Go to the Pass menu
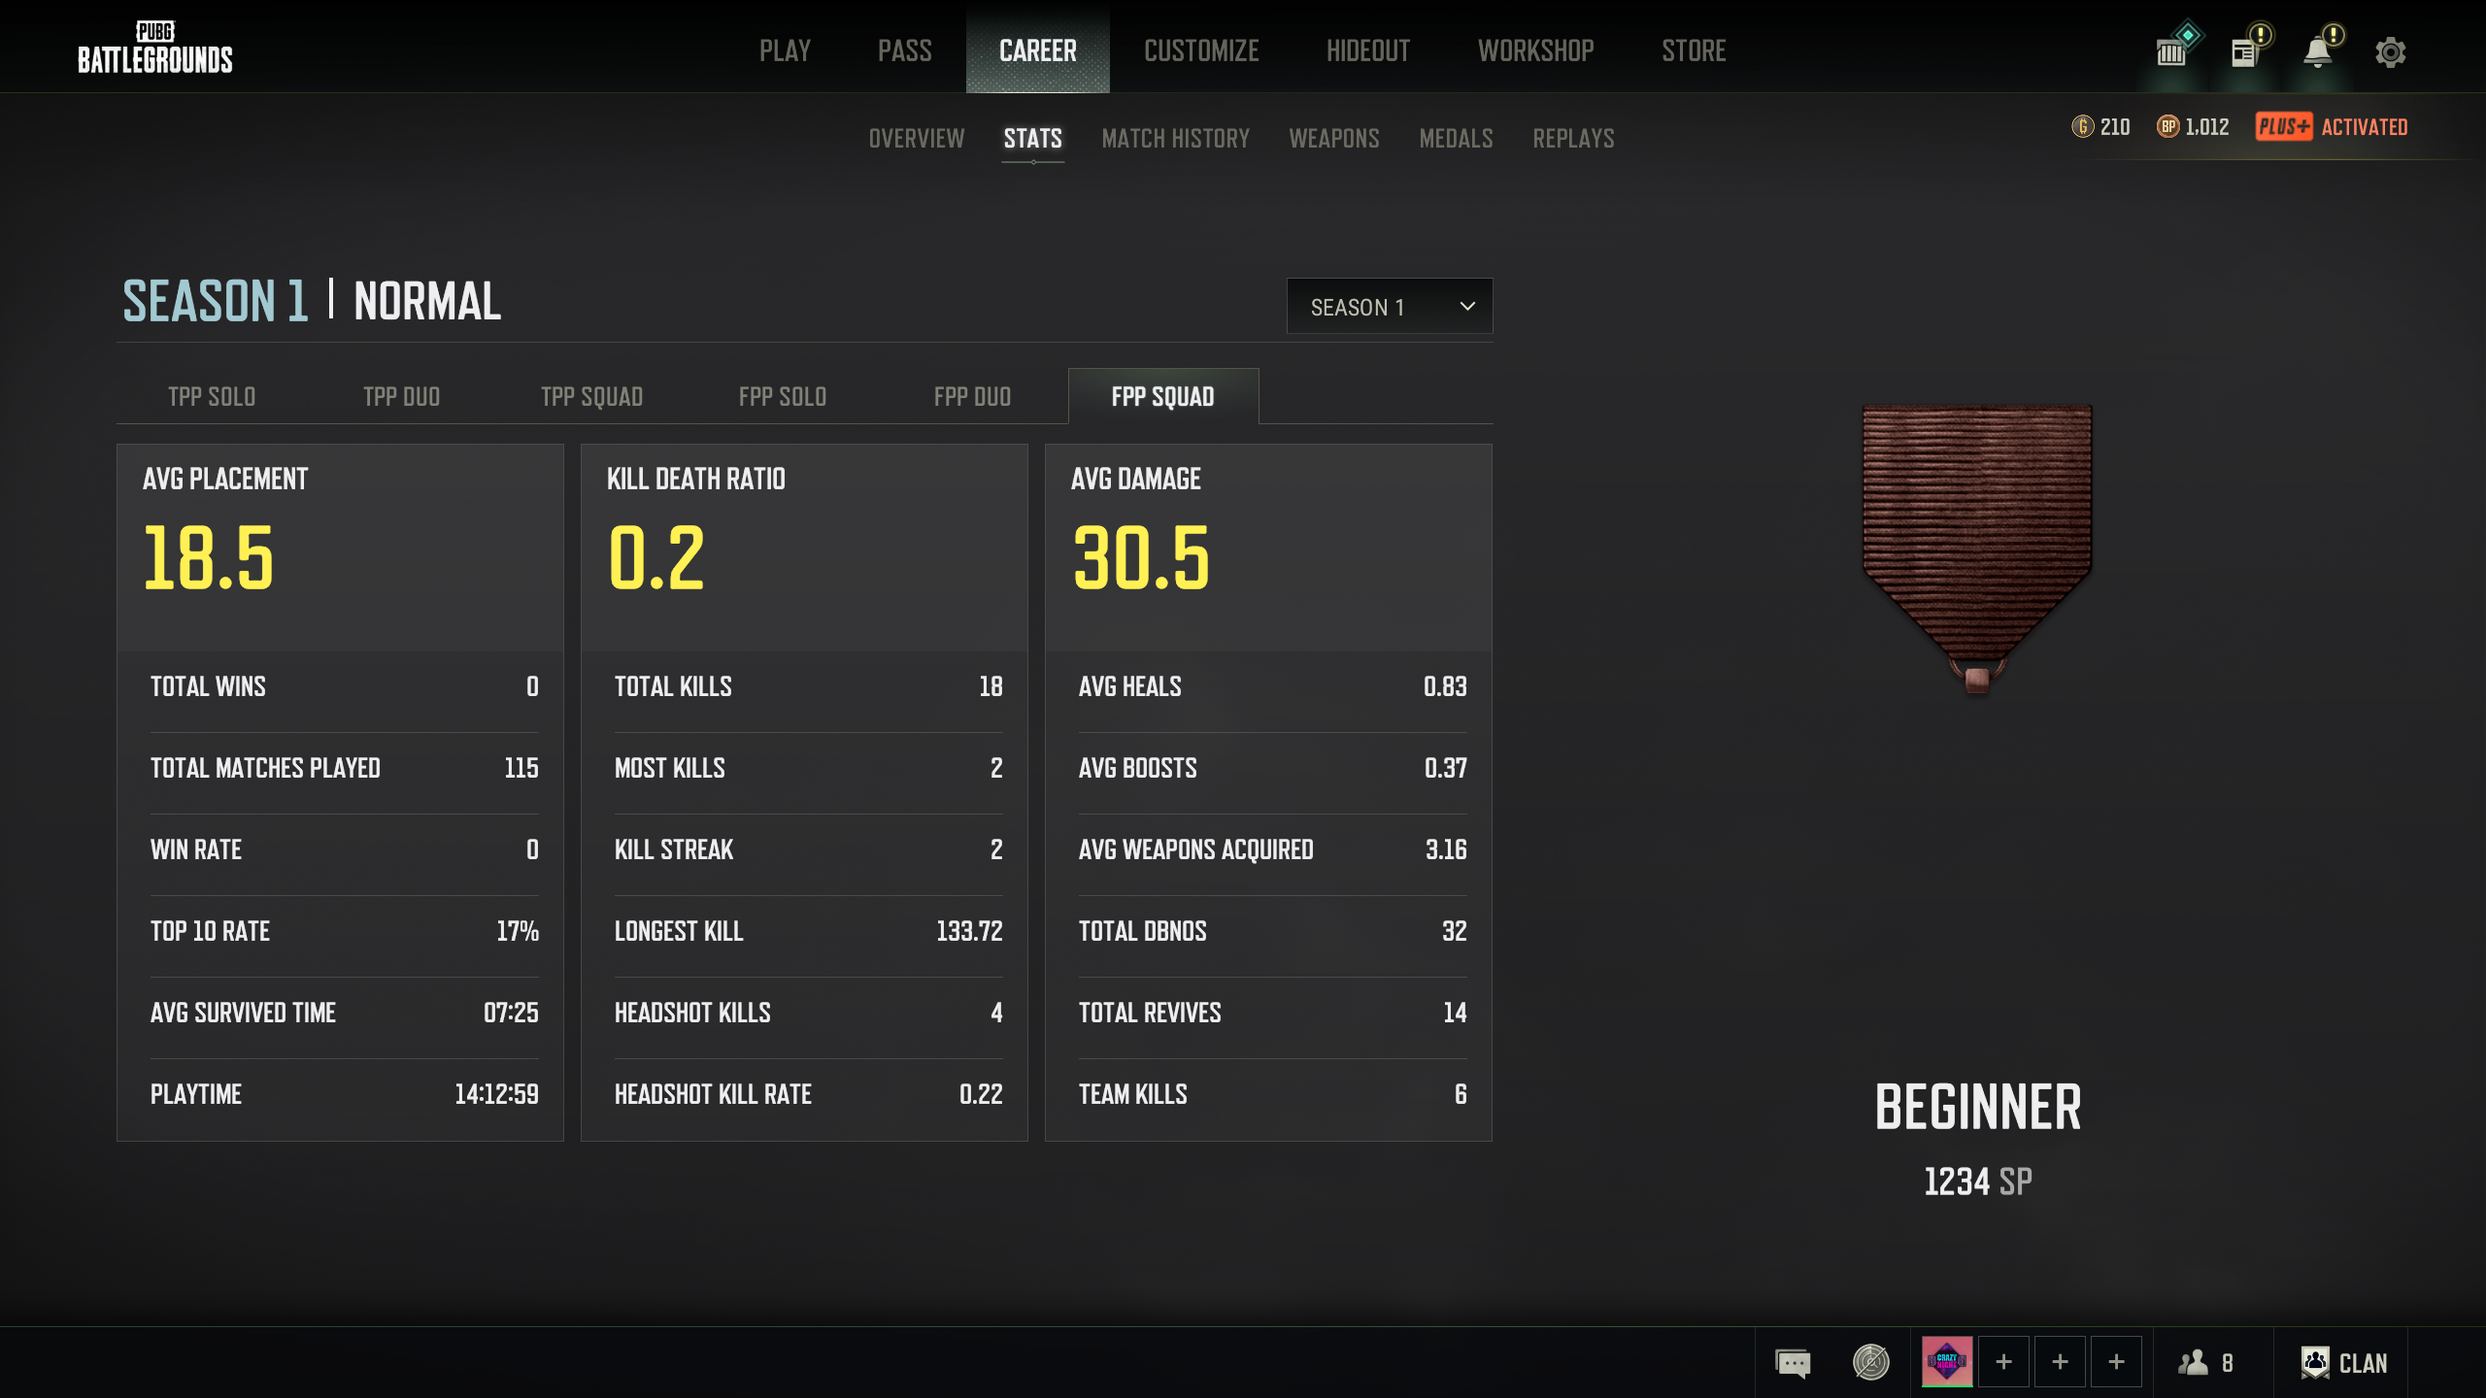This screenshot has width=2486, height=1398. pyautogui.click(x=905, y=50)
